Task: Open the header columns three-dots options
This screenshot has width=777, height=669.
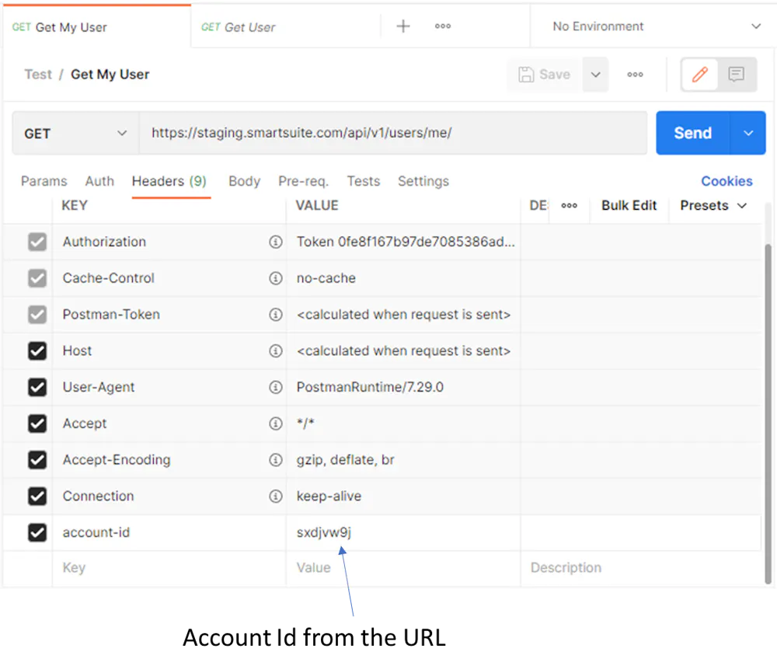Action: tap(570, 206)
